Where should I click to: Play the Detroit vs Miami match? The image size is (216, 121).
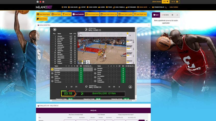click(x=95, y=73)
